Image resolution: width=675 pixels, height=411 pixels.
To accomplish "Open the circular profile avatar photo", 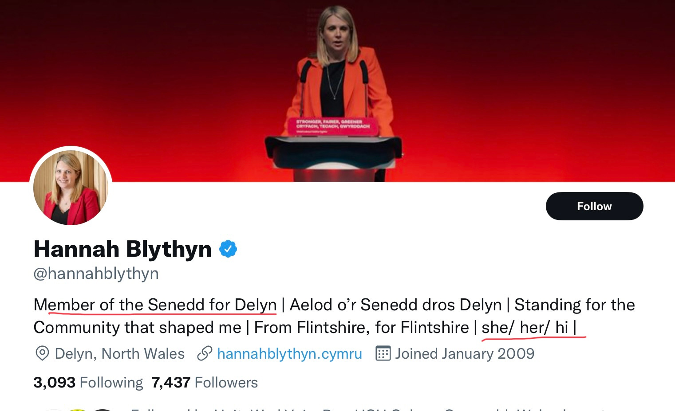I will (x=71, y=188).
